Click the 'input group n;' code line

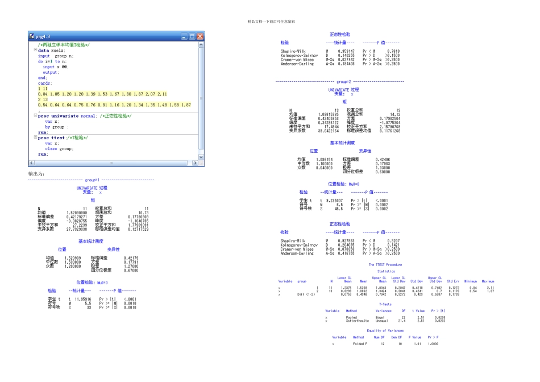(56, 56)
